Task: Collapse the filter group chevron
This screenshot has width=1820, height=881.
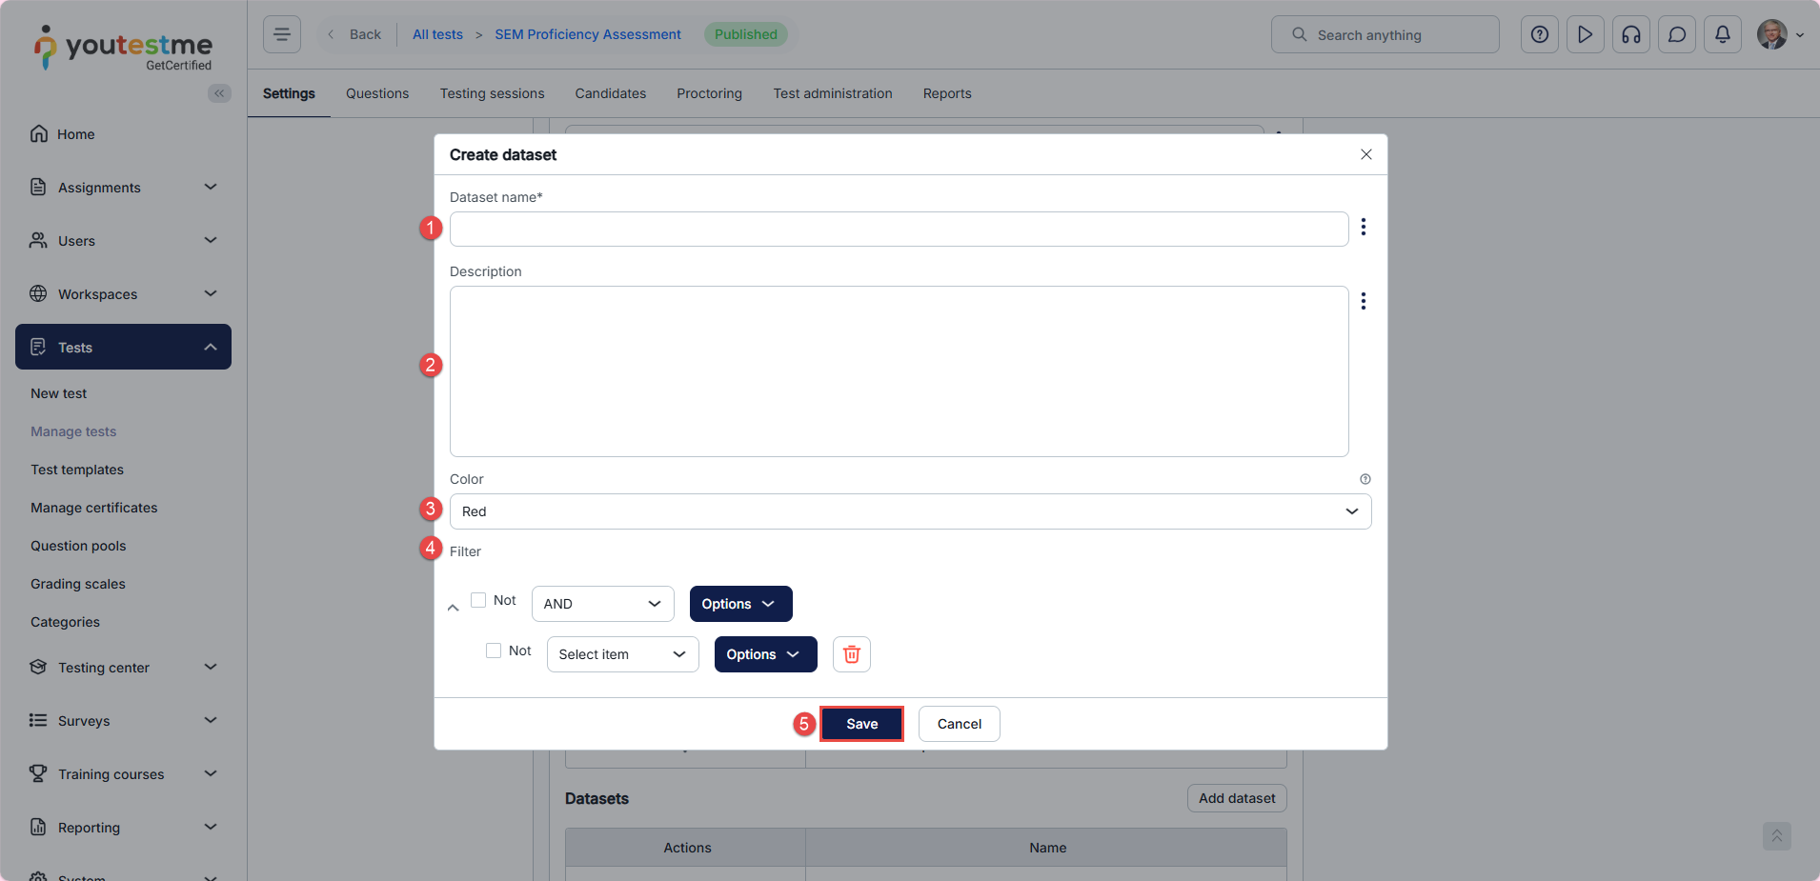Action: click(x=454, y=608)
